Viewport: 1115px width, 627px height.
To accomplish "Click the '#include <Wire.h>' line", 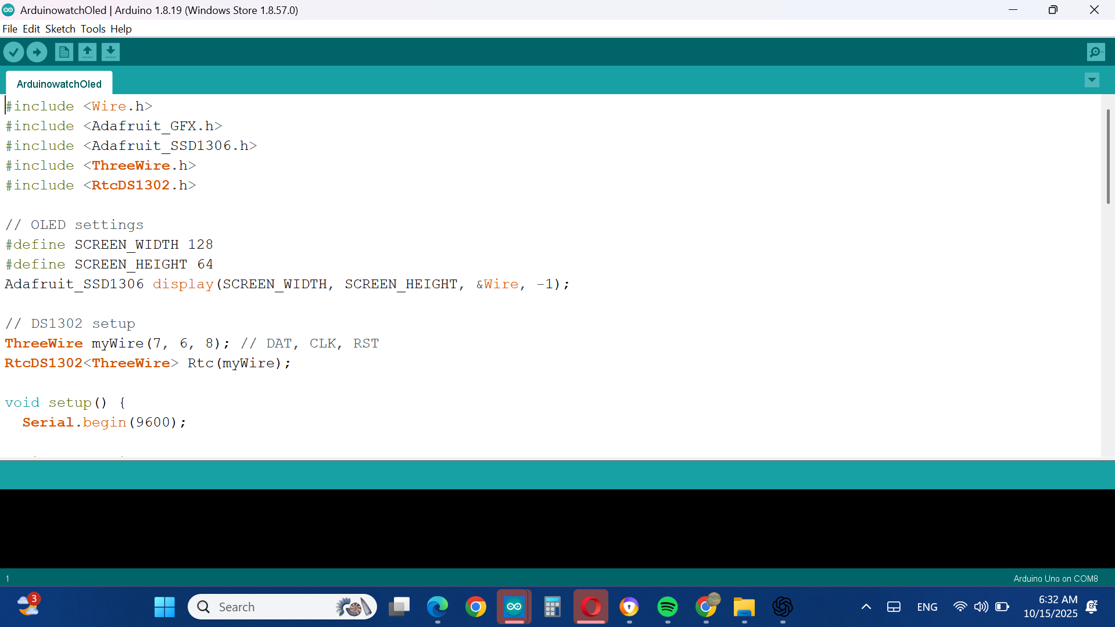I will (x=79, y=106).
